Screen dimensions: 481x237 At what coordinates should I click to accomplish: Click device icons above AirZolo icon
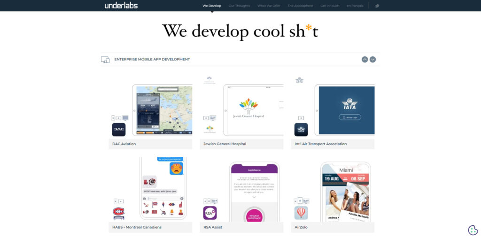click(302, 201)
